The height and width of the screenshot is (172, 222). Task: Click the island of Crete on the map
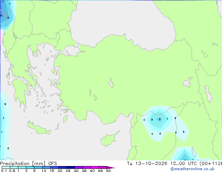(x=39, y=128)
